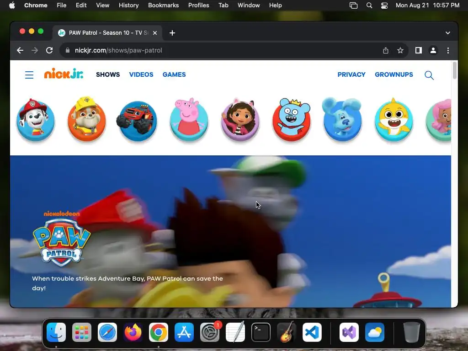Launch Safari from the Dock
The width and height of the screenshot is (468, 351).
pyautogui.click(x=107, y=332)
